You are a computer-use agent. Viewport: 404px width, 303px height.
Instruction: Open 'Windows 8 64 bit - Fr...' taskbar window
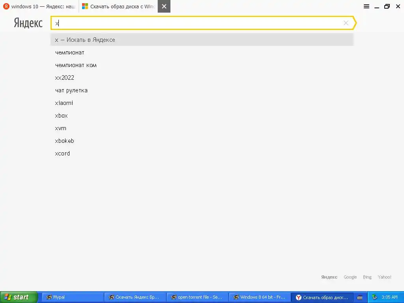(260, 297)
